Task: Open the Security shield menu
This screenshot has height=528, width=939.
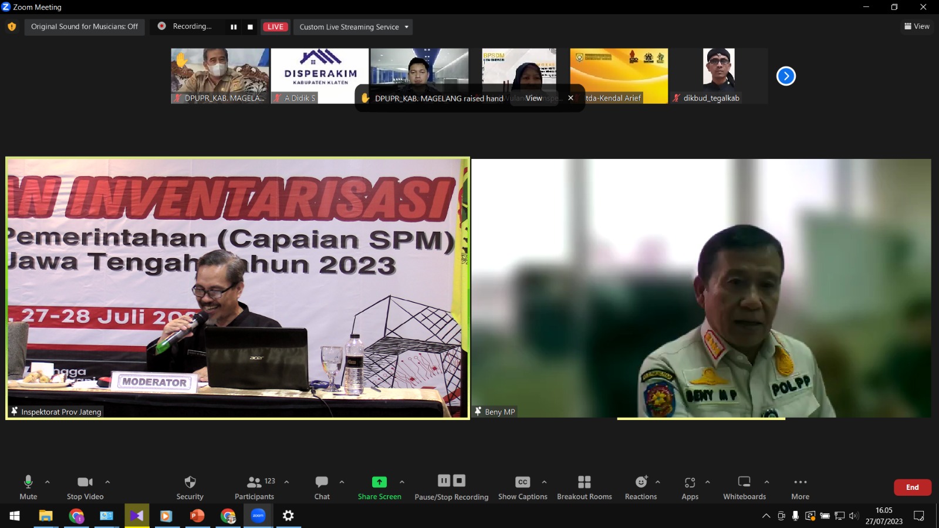Action: (x=190, y=488)
